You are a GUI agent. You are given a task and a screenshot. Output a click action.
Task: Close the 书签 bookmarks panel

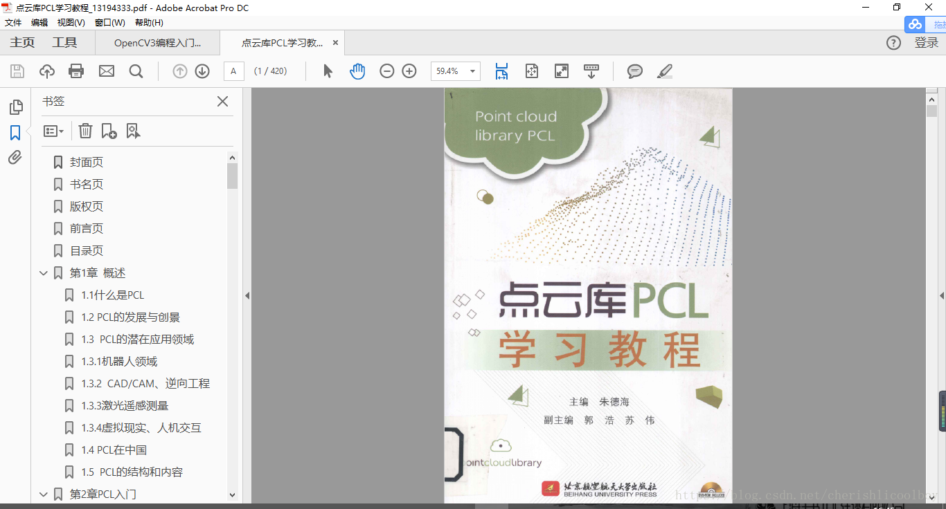(x=222, y=102)
